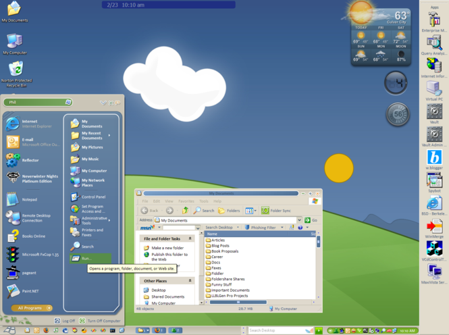Click the Up folder toolbar icon
Image resolution: width=449 pixels, height=335 pixels.
coord(185,211)
